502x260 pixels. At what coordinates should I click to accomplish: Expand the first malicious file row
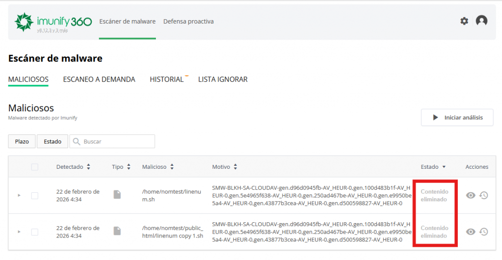pos(19,195)
